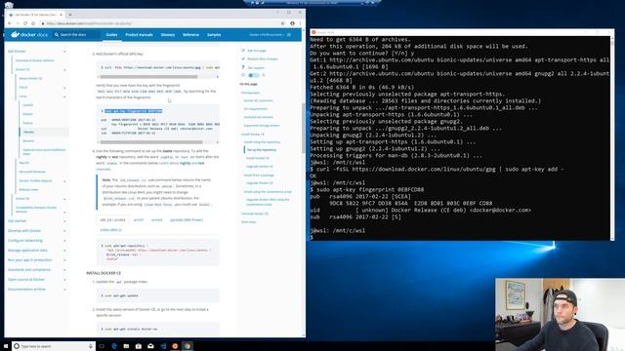Open the Chrome profile icon
625x351 pixels.
pyautogui.click(x=292, y=23)
